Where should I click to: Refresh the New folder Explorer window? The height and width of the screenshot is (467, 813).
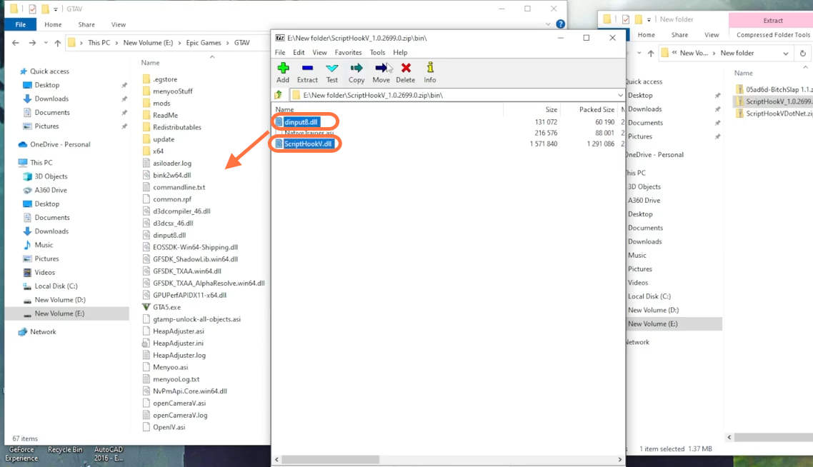click(802, 54)
